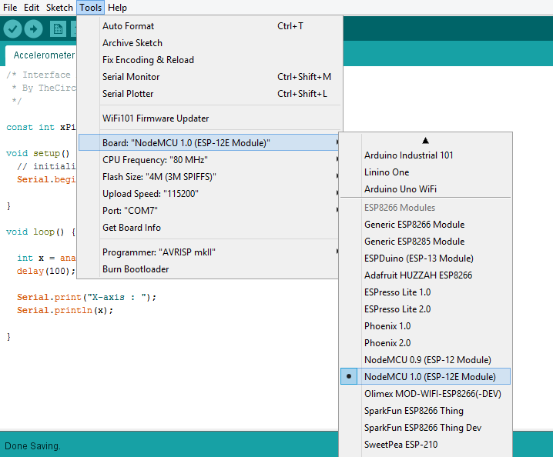Expand the Port COM7 submenu
This screenshot has height=457, width=553.
[x=209, y=211]
